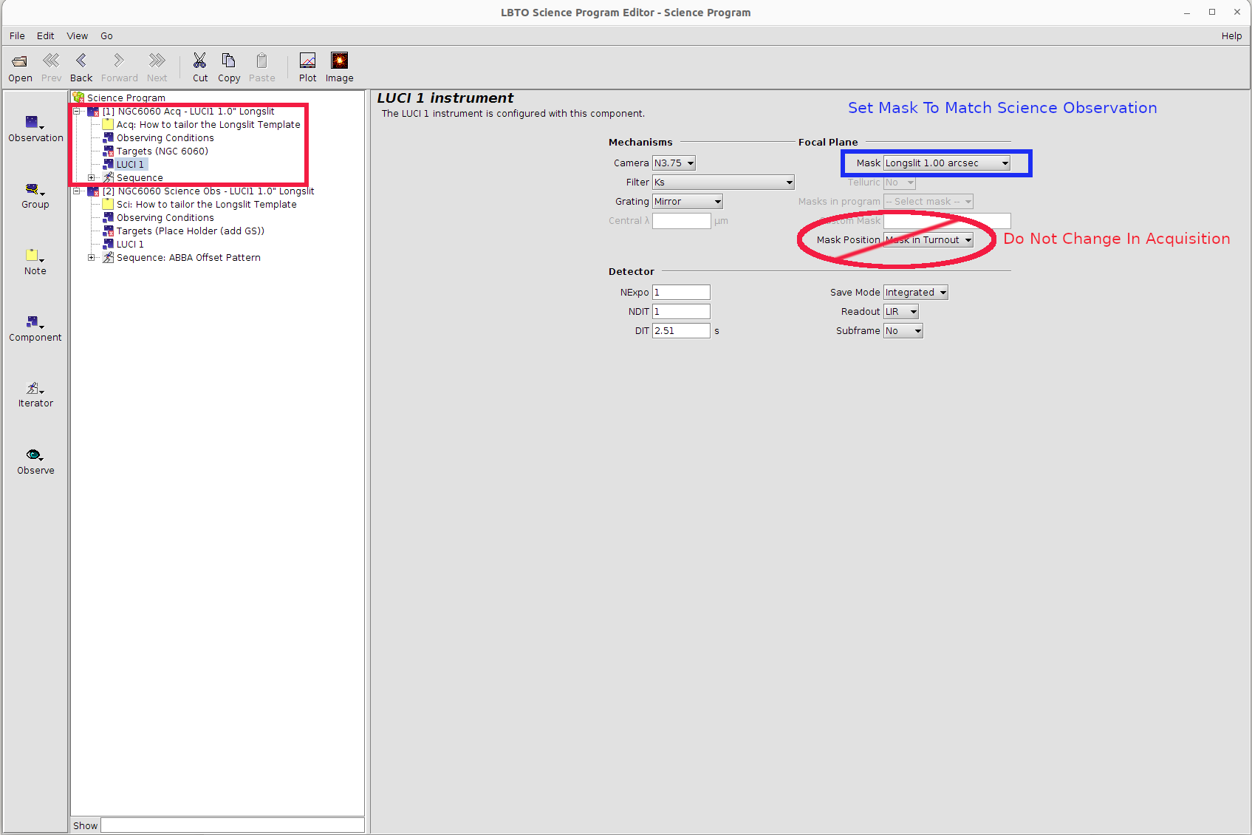Click the Cut scissors icon

[x=199, y=61]
